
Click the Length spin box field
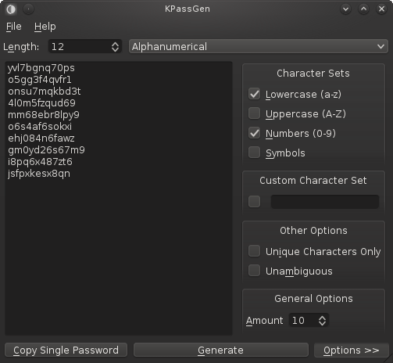coord(85,47)
